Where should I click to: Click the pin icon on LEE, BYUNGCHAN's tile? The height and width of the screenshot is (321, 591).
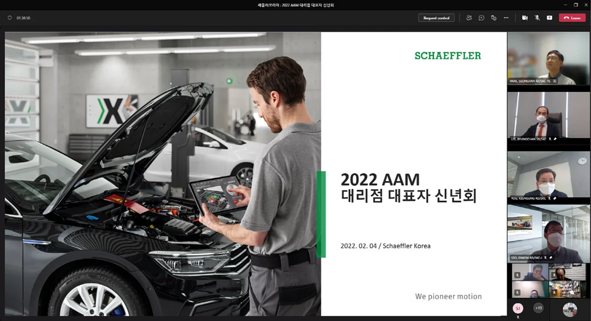(x=555, y=139)
